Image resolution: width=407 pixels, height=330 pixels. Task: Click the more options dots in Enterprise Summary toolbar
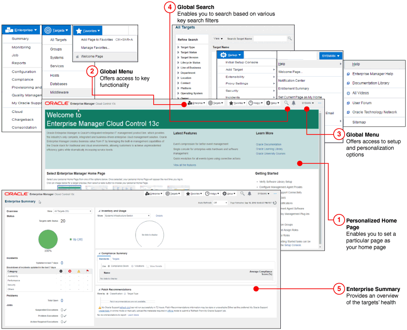(275, 194)
